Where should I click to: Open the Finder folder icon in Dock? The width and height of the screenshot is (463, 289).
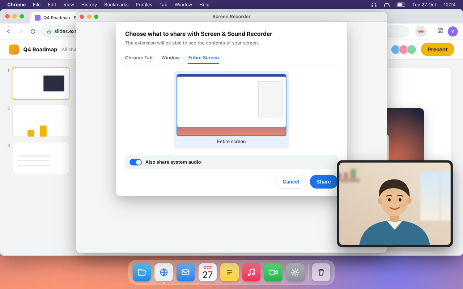click(x=142, y=272)
